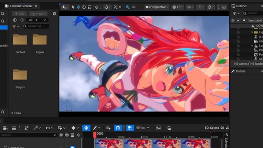Click the red playhead marker at frame 0000
This screenshot has width=263, height=148.
point(95,135)
